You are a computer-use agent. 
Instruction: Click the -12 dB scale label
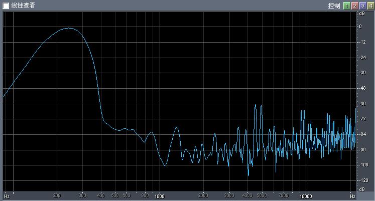point(362,42)
